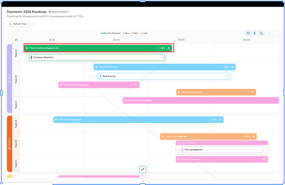Click the Mobile group icon on orange strip
Screen dimensions: 285x185
[9, 148]
